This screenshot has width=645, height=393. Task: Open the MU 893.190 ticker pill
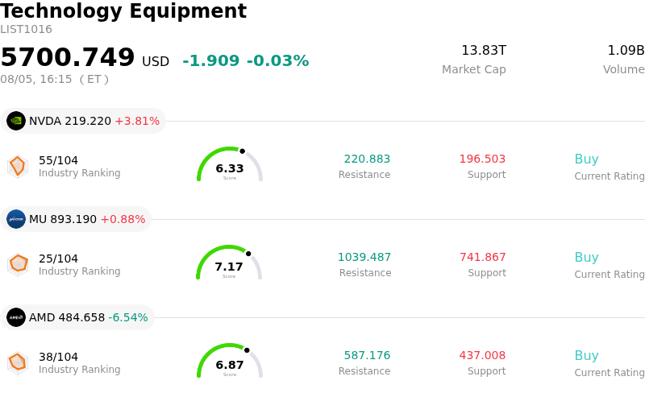[x=76, y=219]
